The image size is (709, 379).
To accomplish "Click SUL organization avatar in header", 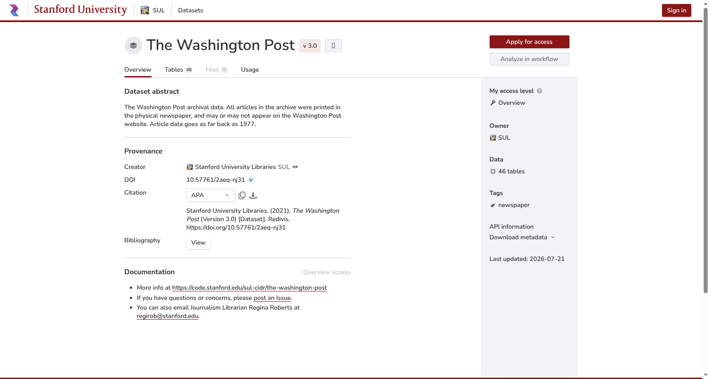I will click(x=145, y=10).
